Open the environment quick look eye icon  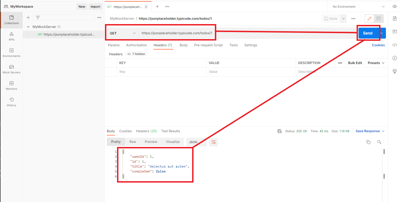coord(395,7)
